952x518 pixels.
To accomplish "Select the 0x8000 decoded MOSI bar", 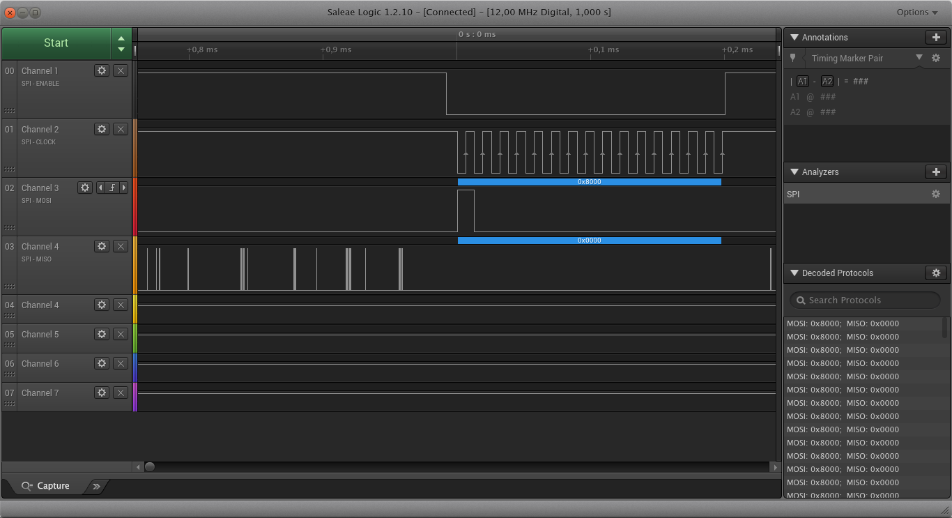I will (589, 182).
